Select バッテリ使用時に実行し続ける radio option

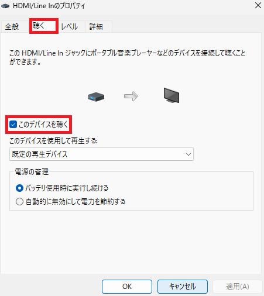point(19,188)
